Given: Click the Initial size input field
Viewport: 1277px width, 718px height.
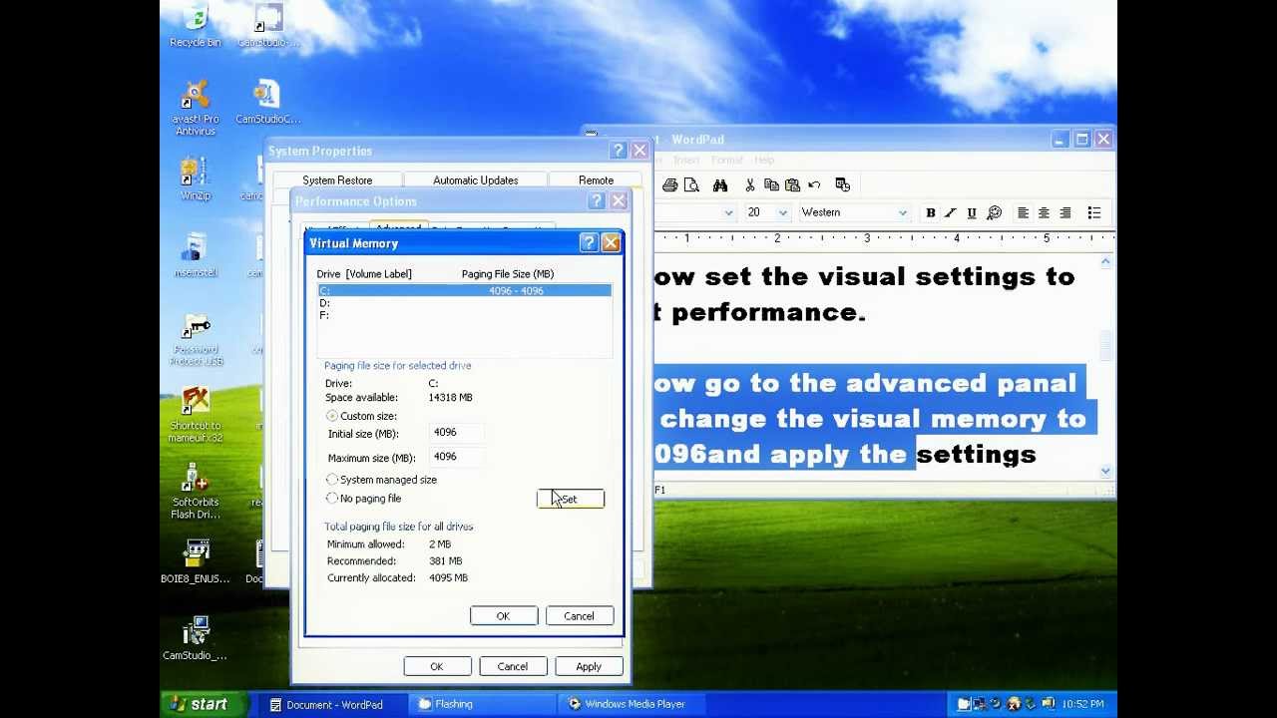Looking at the screenshot, I should pos(458,433).
